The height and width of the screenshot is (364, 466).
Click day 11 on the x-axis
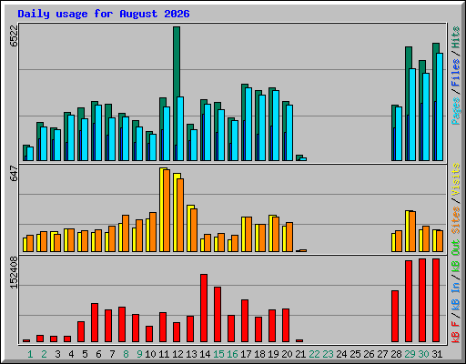coord(164,354)
